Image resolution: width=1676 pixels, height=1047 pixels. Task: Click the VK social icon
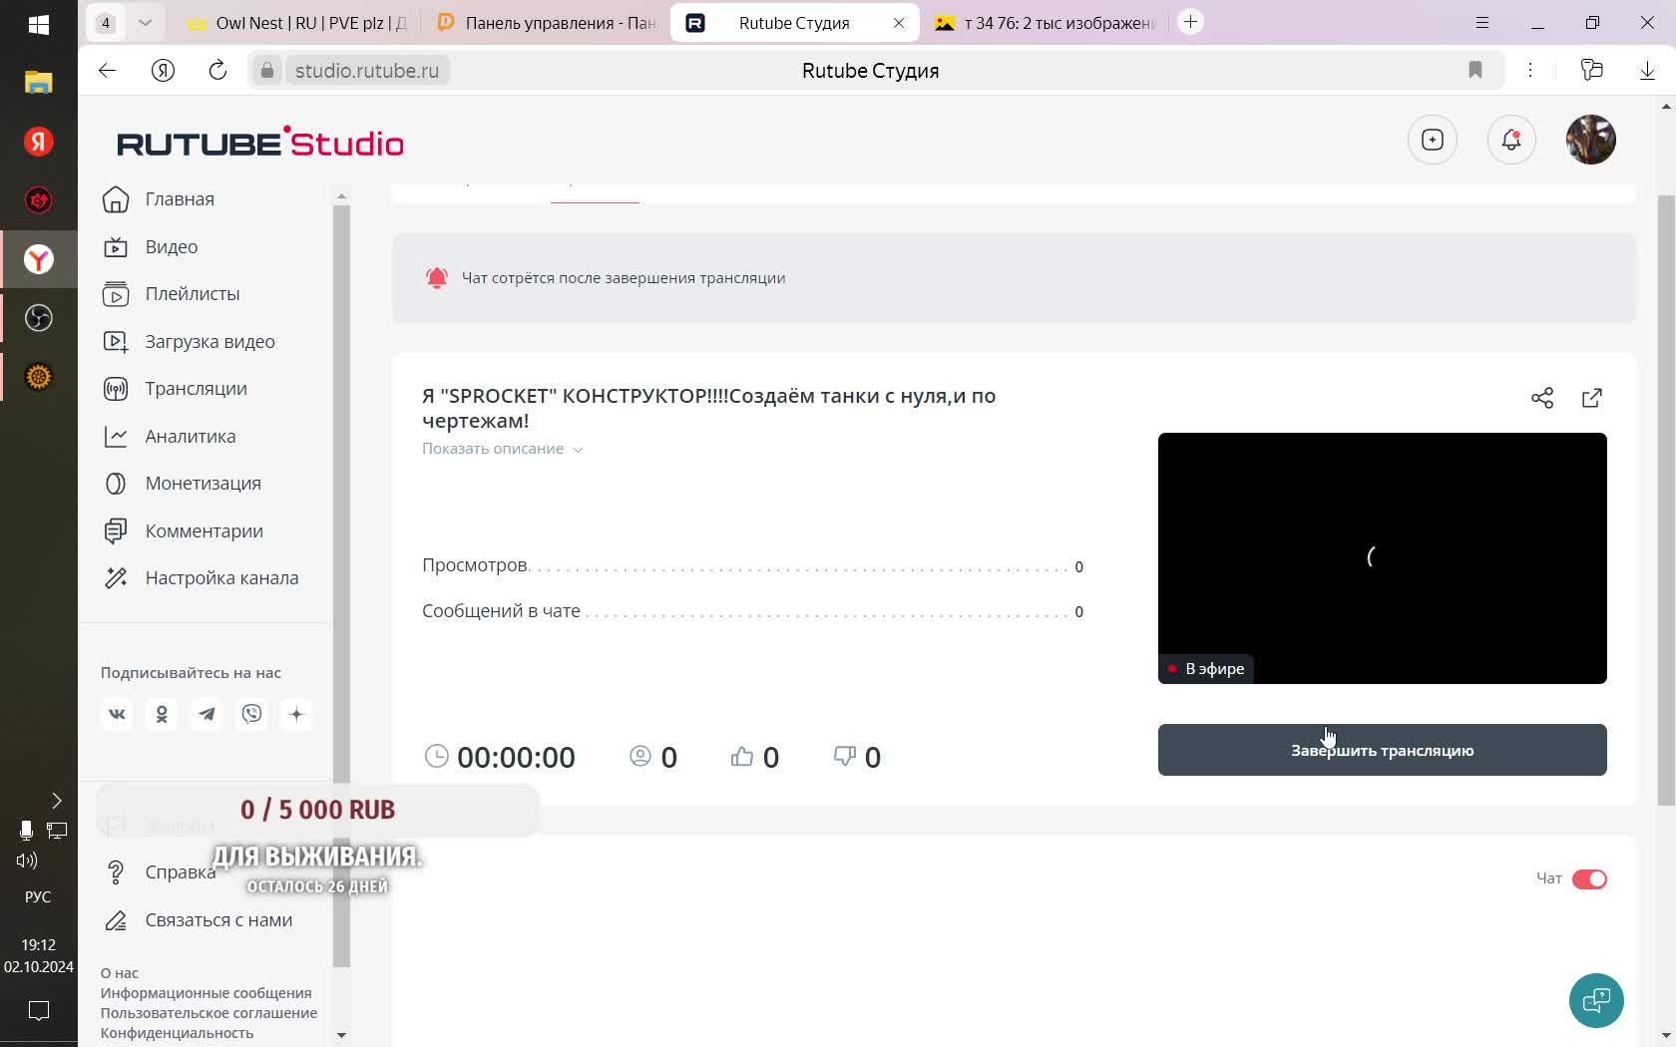[x=117, y=714]
